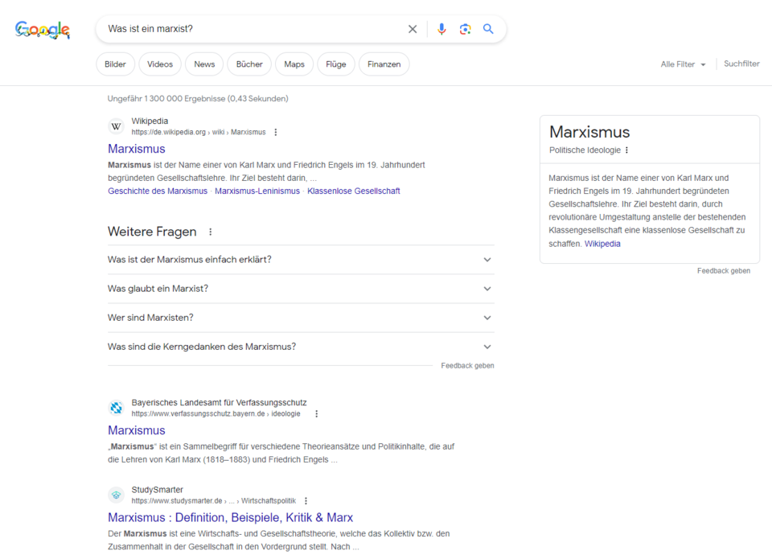Screen dimensions: 772x559
Task: Clear the search field with the X icon
Action: (x=413, y=28)
